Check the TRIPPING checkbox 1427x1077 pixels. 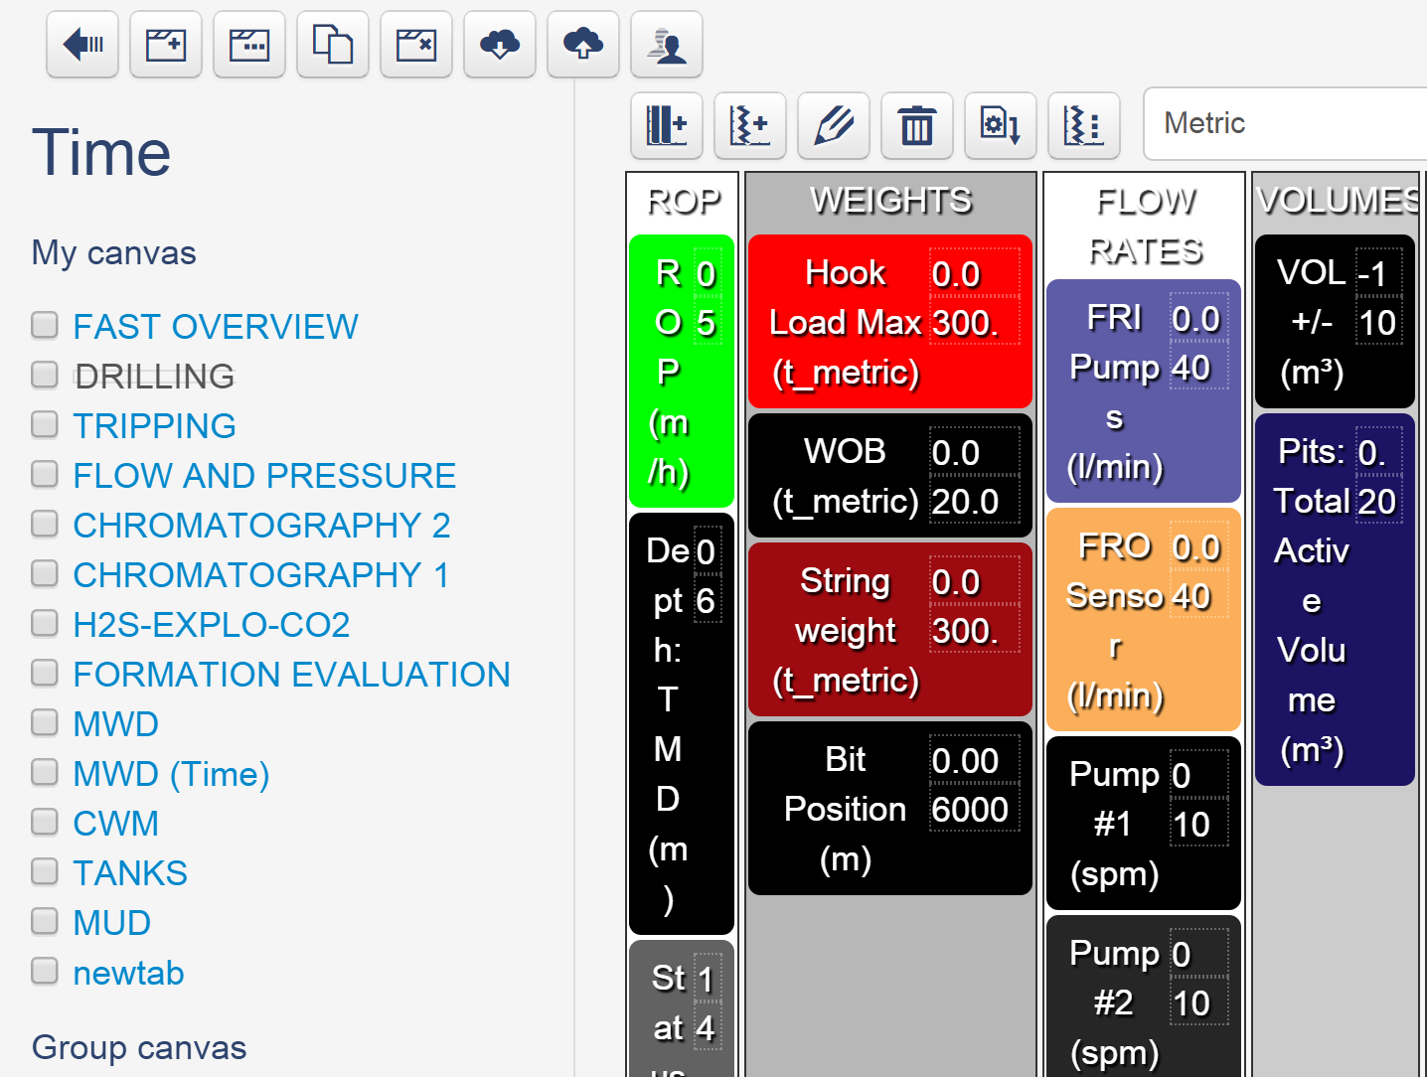coord(45,424)
